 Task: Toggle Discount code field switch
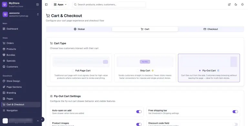(x=235, y=124)
